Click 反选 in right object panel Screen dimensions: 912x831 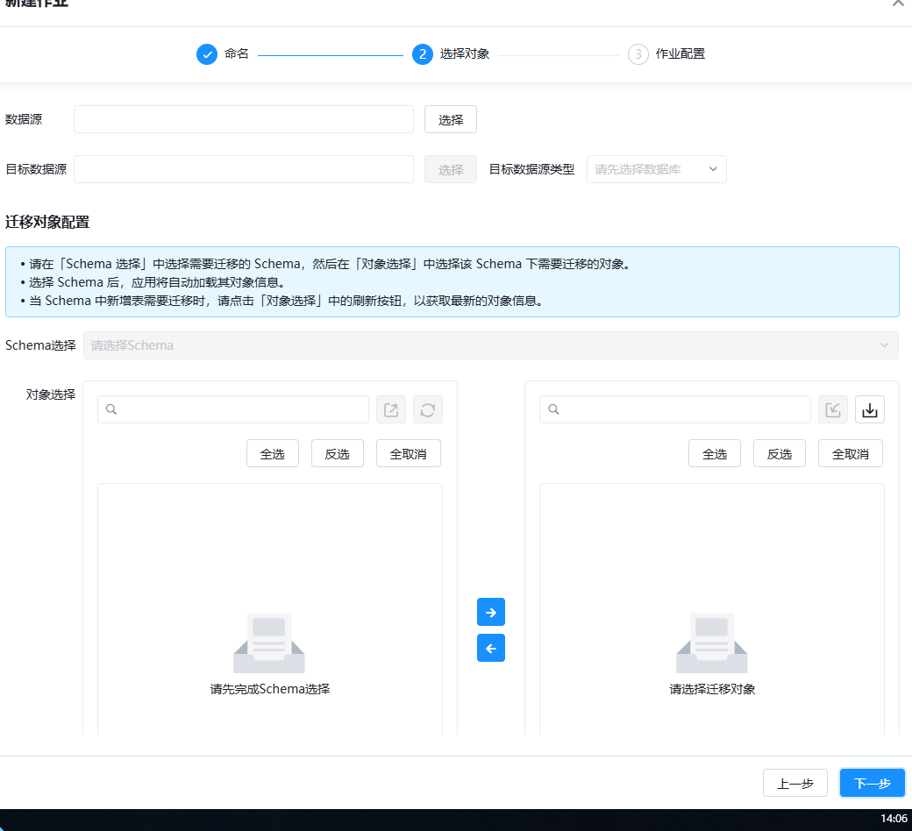pyautogui.click(x=779, y=453)
